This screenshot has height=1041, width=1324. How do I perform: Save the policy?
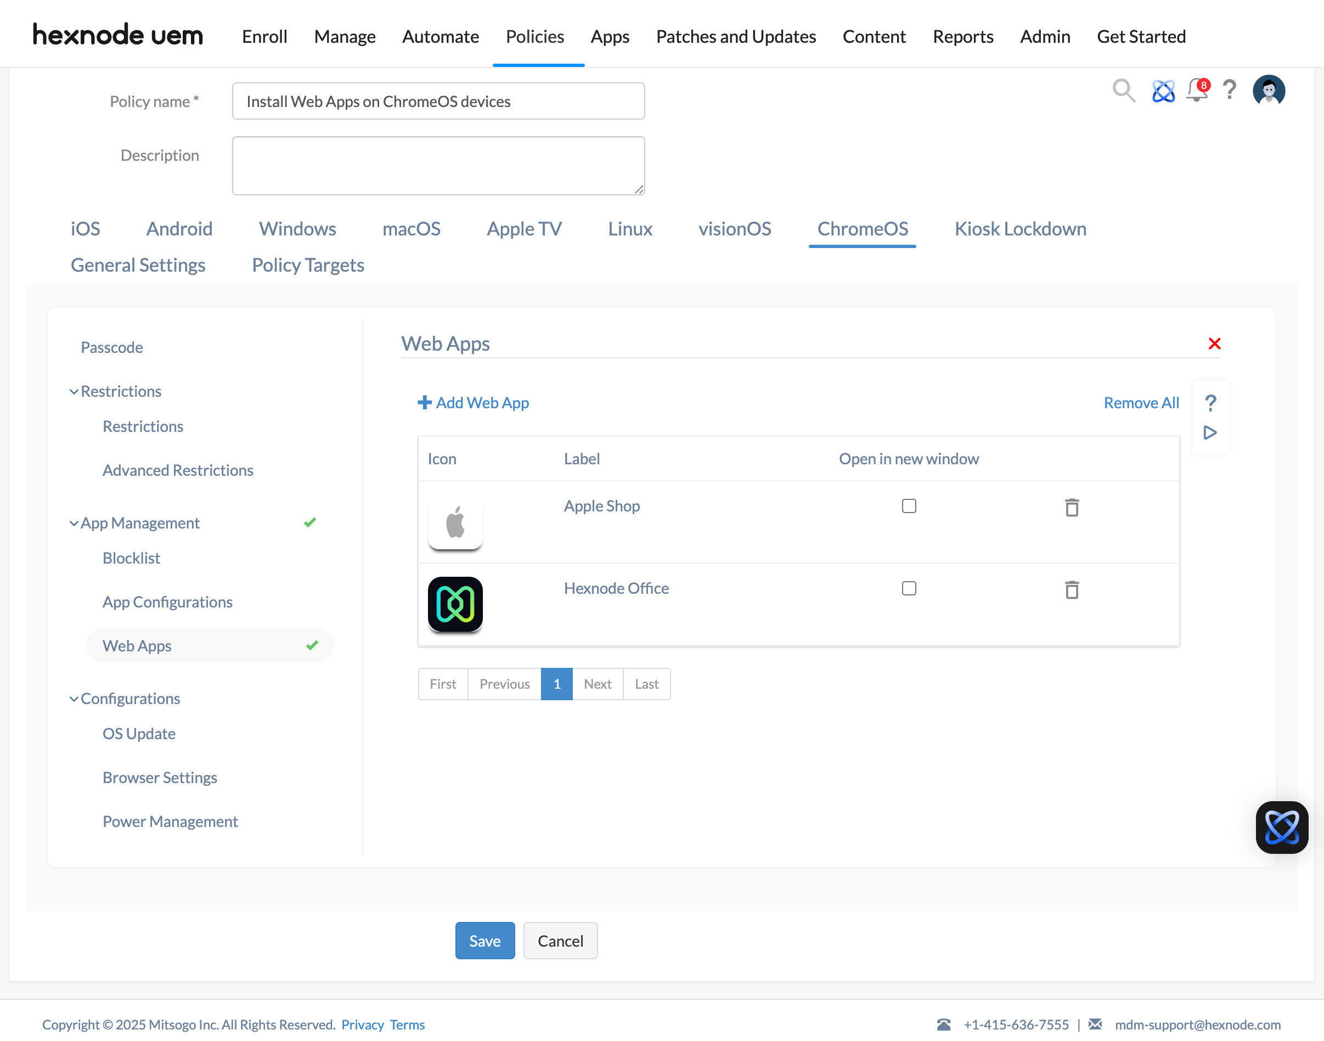484,941
